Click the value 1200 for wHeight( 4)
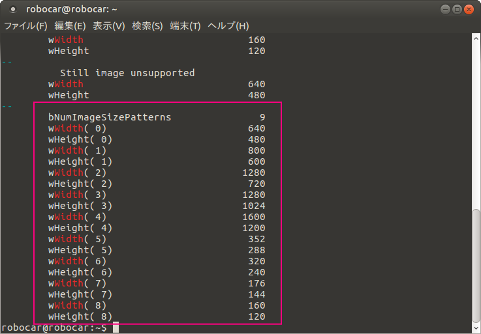 coord(254,228)
